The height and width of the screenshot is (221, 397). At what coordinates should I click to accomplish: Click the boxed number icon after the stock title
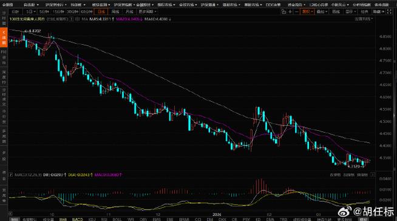point(72,19)
